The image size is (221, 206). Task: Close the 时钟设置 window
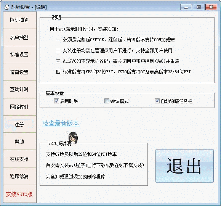tap(211, 7)
